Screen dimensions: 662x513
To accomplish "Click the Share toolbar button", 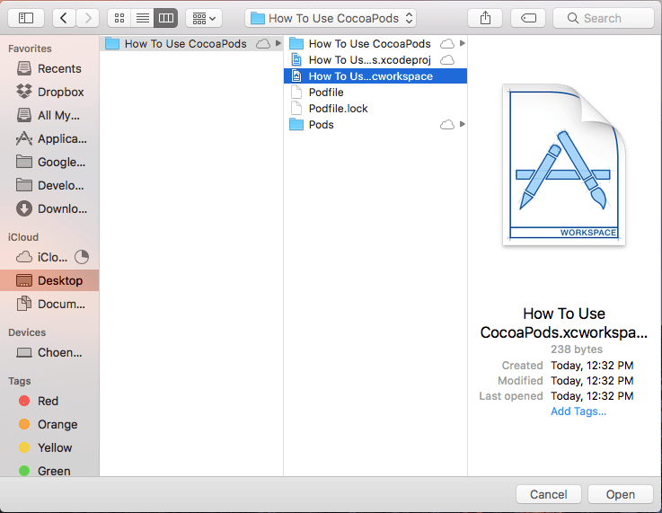I will (x=486, y=18).
